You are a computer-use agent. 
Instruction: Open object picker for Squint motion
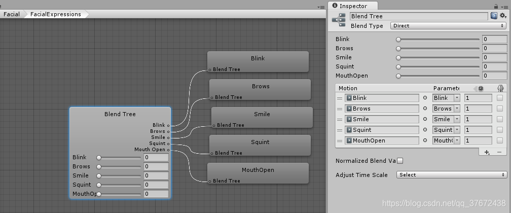425,130
